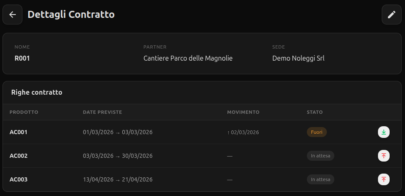Click red dispatch icon for AC003
The height and width of the screenshot is (196, 405).
pos(383,179)
